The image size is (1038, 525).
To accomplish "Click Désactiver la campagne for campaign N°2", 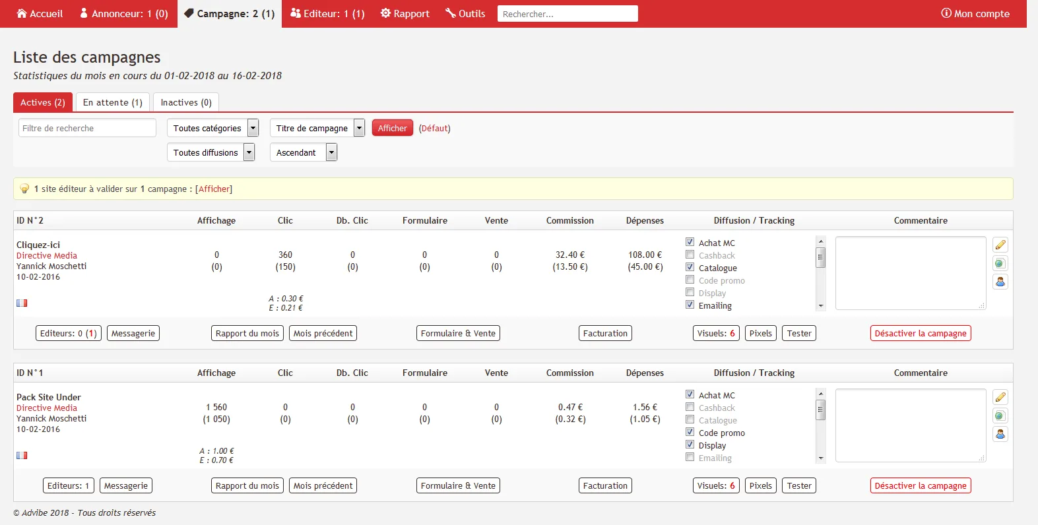I will coord(921,333).
